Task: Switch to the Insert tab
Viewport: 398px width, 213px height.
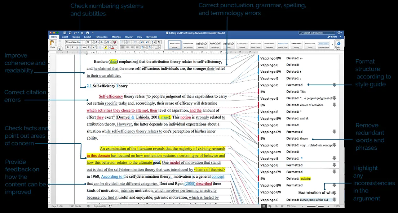Action: [65, 37]
